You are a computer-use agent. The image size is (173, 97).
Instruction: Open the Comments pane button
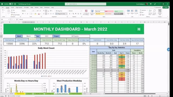coord(157,7)
